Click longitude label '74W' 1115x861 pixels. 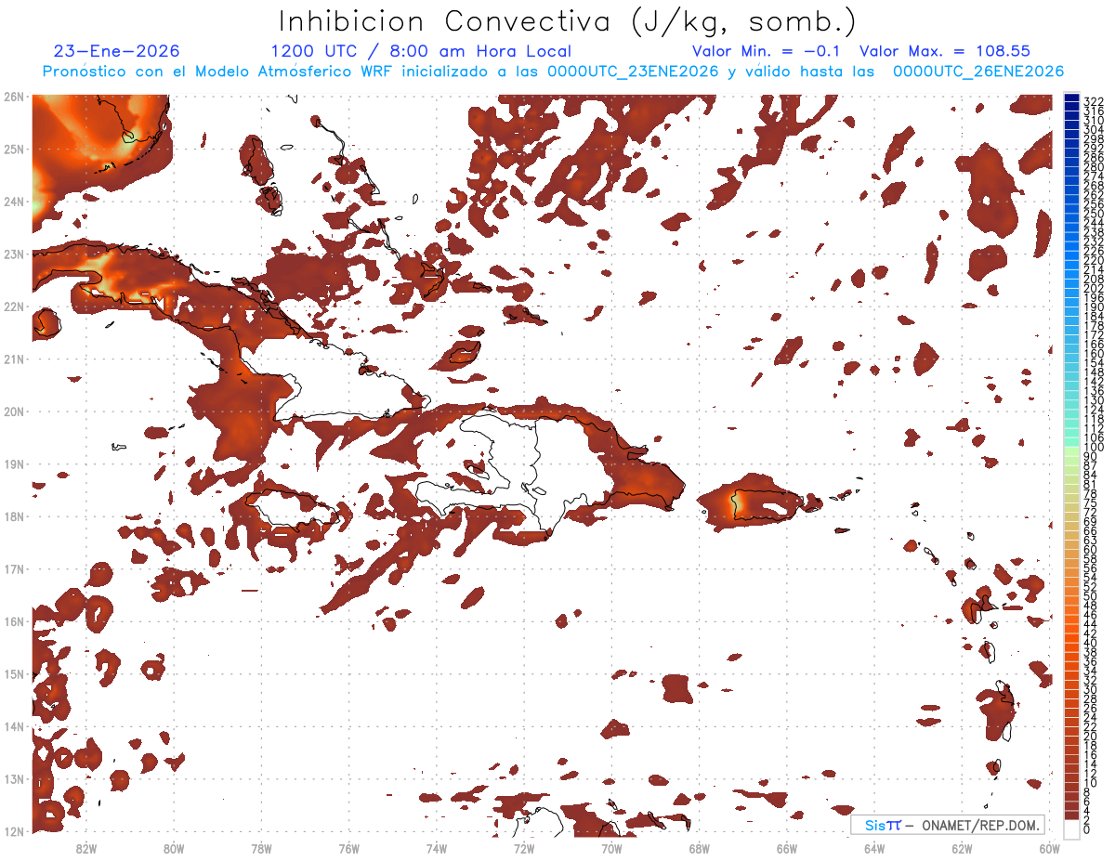click(x=437, y=848)
